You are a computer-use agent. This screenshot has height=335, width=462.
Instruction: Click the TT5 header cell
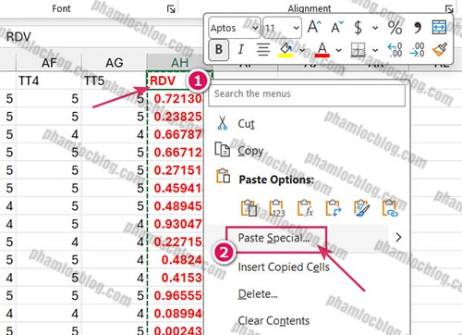point(115,81)
